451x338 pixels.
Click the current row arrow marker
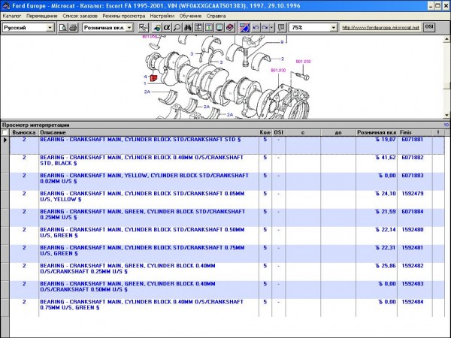coord(5,140)
